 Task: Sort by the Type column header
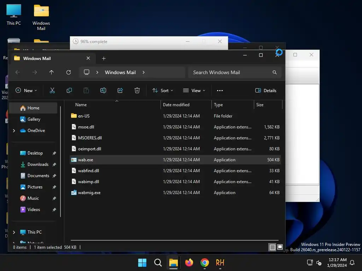point(233,105)
